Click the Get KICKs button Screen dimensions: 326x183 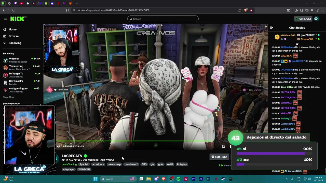(x=303, y=19)
